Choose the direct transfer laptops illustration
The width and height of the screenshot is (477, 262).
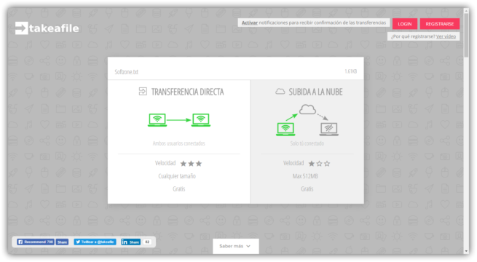tap(179, 120)
